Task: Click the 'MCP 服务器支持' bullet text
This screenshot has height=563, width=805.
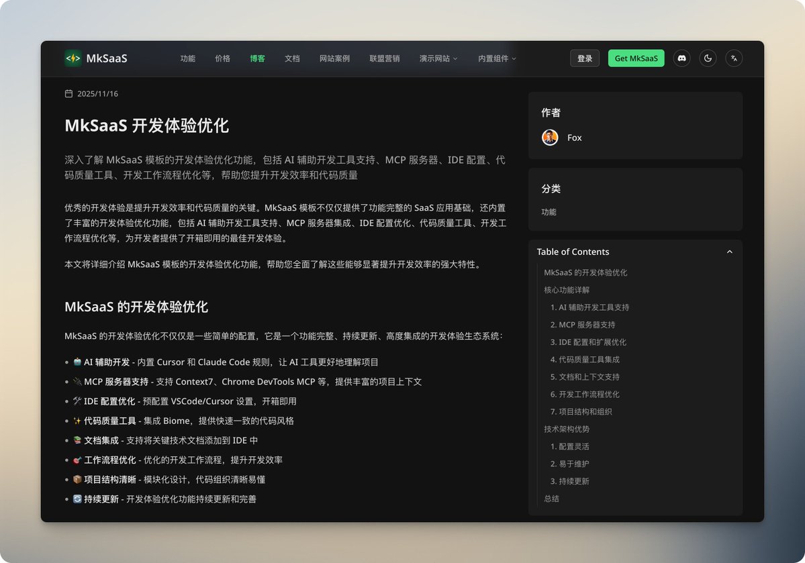Action: point(116,382)
